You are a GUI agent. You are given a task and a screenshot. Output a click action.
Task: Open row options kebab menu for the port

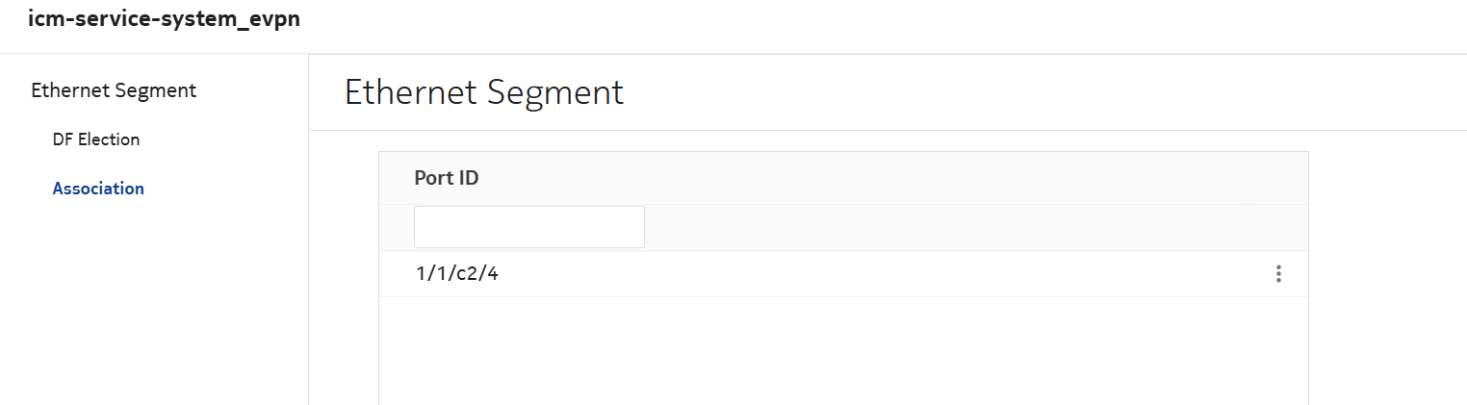coord(1278,274)
